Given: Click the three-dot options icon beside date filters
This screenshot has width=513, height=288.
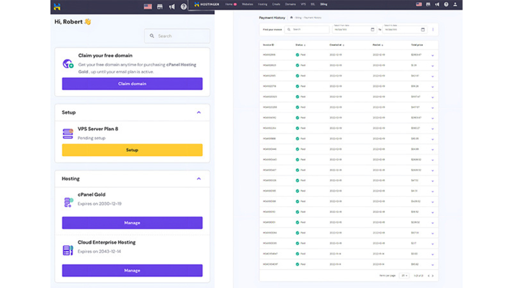Looking at the screenshot, I should 433,30.
